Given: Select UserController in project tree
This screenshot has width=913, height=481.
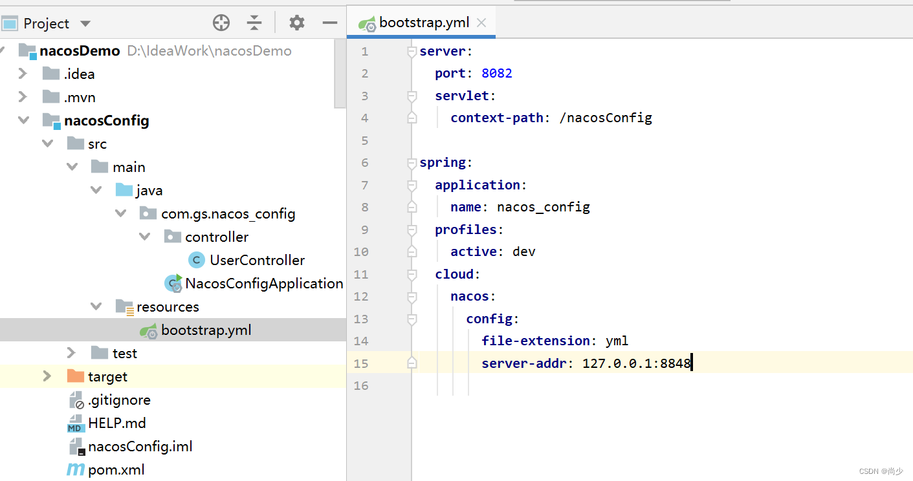Looking at the screenshot, I should [x=257, y=260].
